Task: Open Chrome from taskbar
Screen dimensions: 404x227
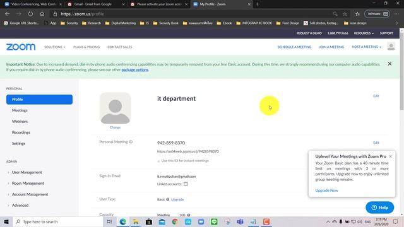Action: click(175, 221)
